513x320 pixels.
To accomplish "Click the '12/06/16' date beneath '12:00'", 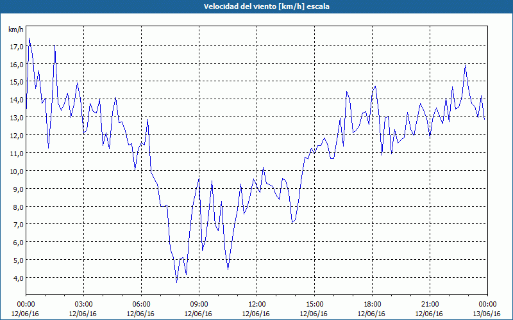I will coord(256,314).
